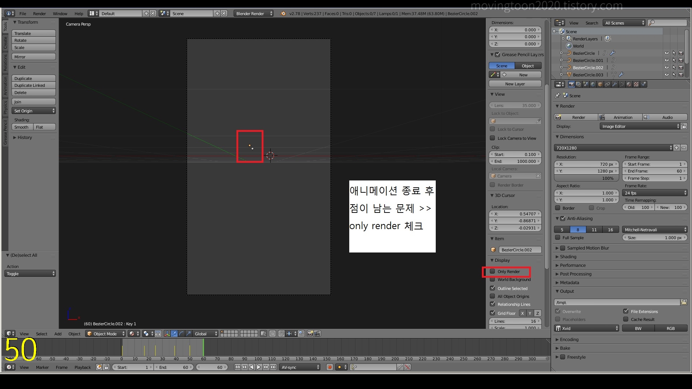Image resolution: width=692 pixels, height=389 pixels.
Task: Uncheck Outline Selected in Display panel
Action: point(492,289)
